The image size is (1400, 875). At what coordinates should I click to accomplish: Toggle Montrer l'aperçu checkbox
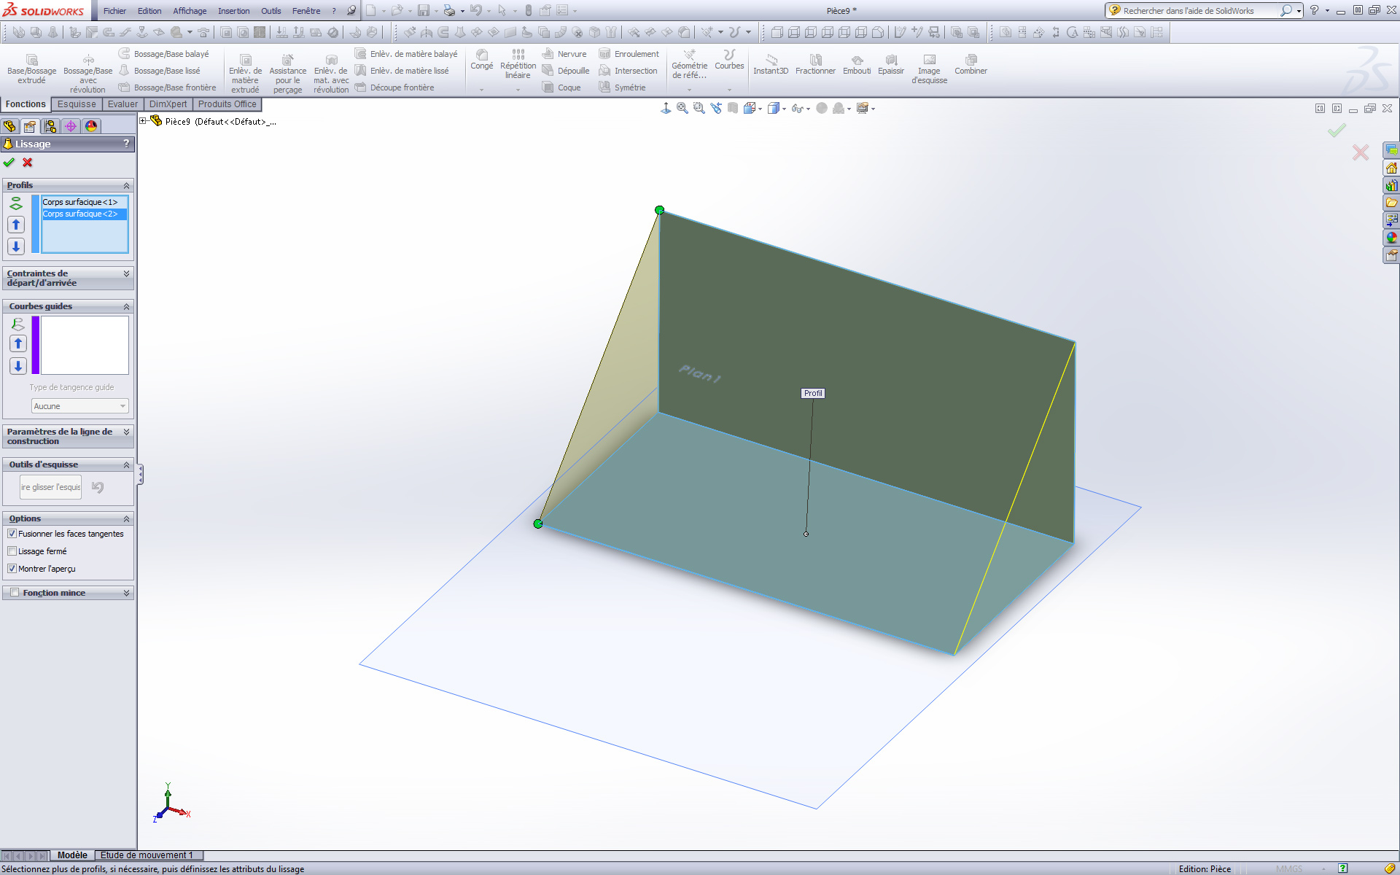pos(12,569)
